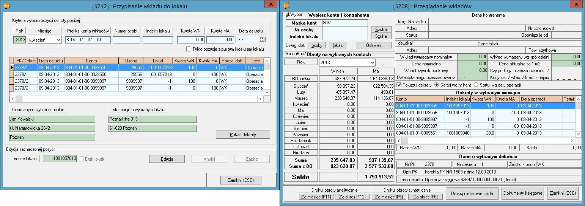The width and height of the screenshot is (585, 206).
Task: Click right scroll arrow under positions table
Action: coord(260,99)
